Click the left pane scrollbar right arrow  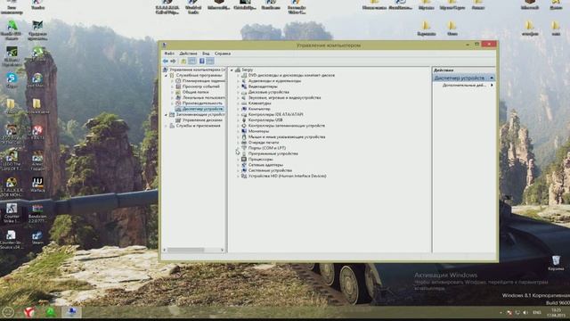222,250
